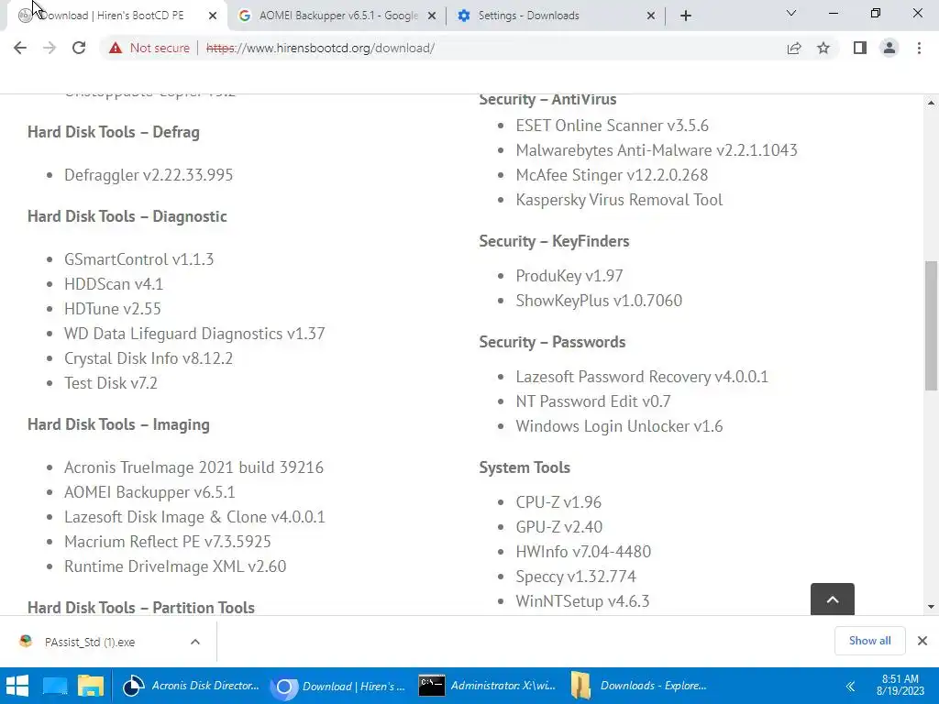Click Test Disk v7.2 entry
Image resolution: width=939 pixels, height=704 pixels.
pyautogui.click(x=111, y=383)
